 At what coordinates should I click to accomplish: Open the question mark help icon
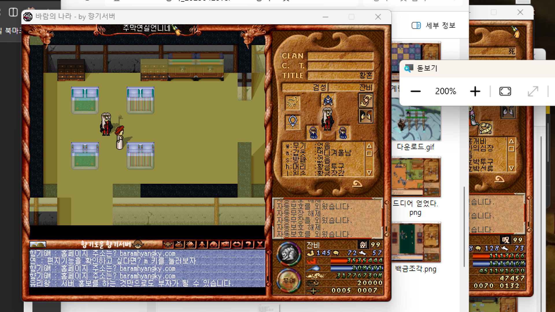(x=248, y=244)
